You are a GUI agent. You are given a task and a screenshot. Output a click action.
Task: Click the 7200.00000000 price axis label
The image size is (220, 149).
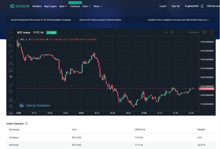[x=207, y=77]
